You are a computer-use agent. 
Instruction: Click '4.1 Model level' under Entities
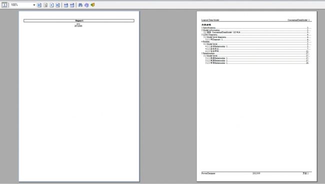tap(210, 44)
